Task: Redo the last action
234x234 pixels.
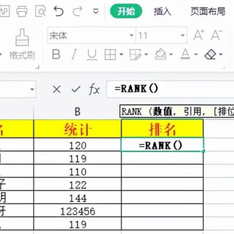Action: click(x=77, y=11)
